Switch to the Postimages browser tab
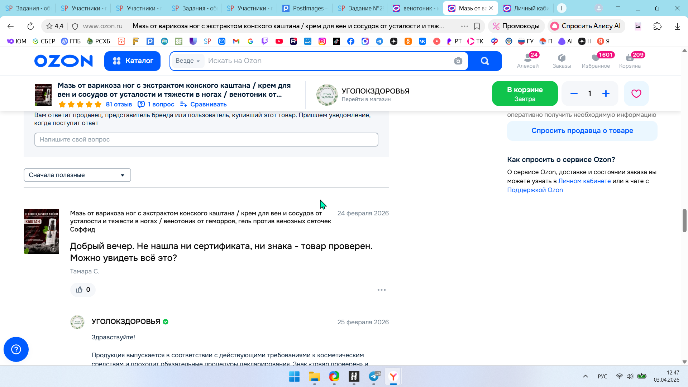Viewport: 688px width, 387px height. click(x=305, y=8)
